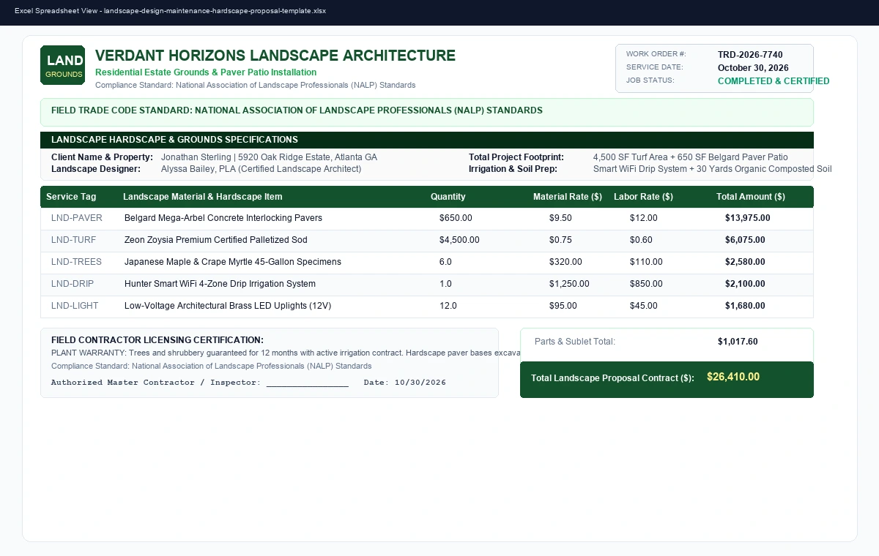Screen dimensions: 879x556
Task: Select the LND-DRIP service tag
Action: (73, 284)
